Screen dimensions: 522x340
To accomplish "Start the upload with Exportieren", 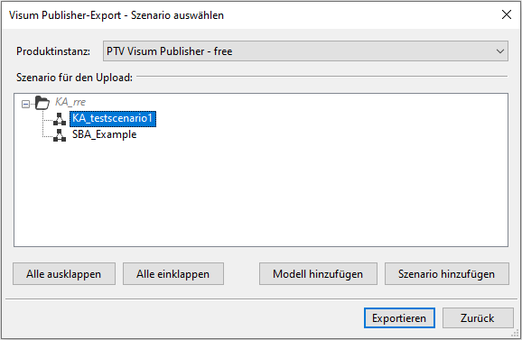I will click(x=399, y=318).
